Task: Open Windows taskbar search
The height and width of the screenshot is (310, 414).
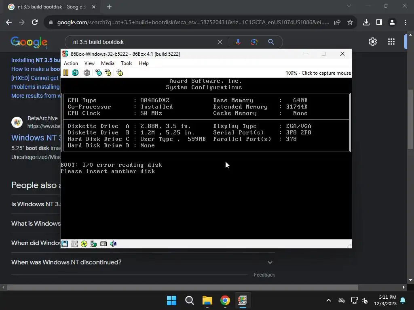Action: (189, 300)
